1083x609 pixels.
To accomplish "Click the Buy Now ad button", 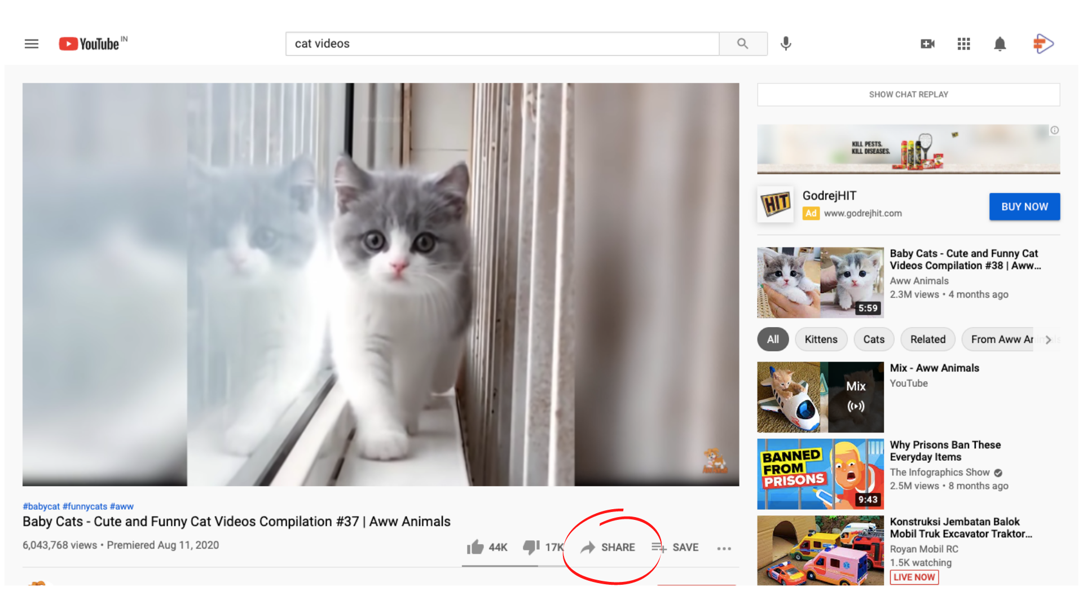I will click(1024, 206).
